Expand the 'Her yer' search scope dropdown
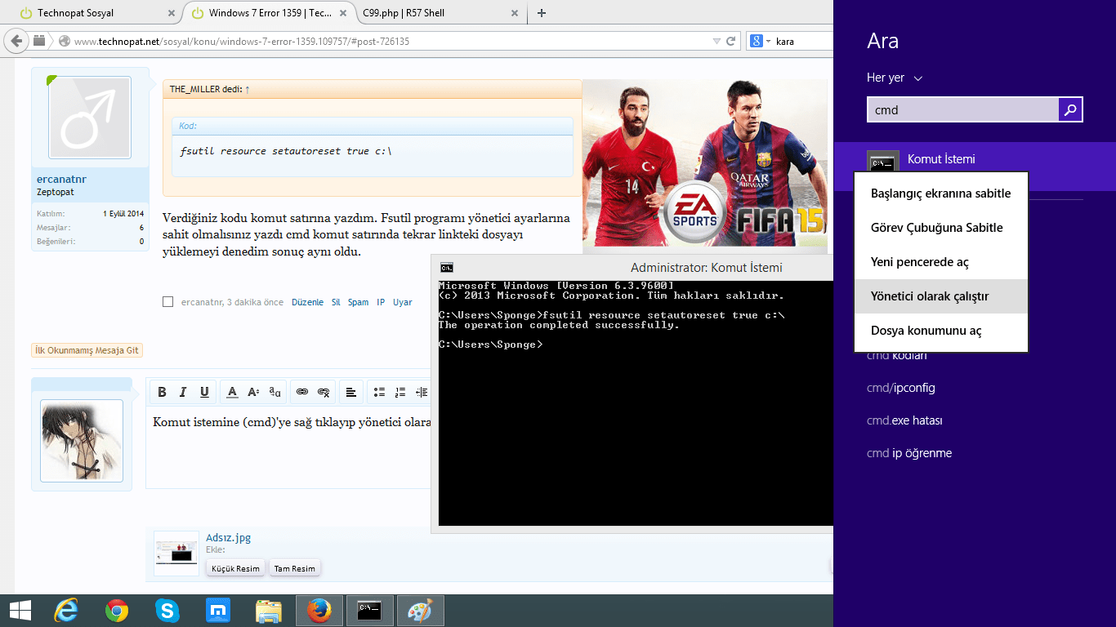 tap(895, 78)
